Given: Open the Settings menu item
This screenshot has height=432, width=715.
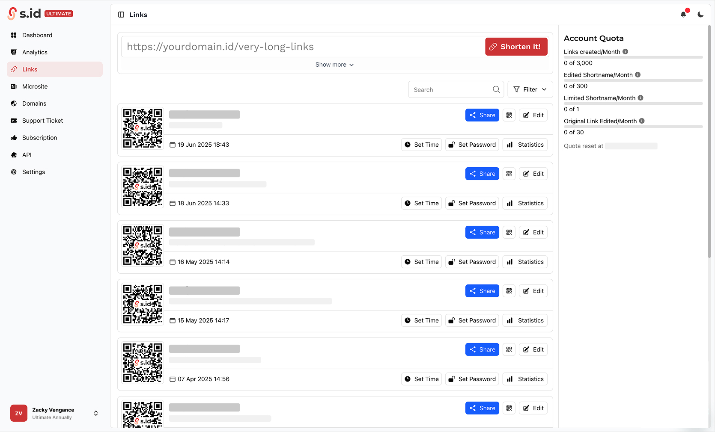Looking at the screenshot, I should pos(33,172).
